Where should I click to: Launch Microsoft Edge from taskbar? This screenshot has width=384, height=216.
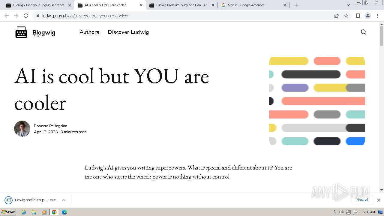click(64, 212)
